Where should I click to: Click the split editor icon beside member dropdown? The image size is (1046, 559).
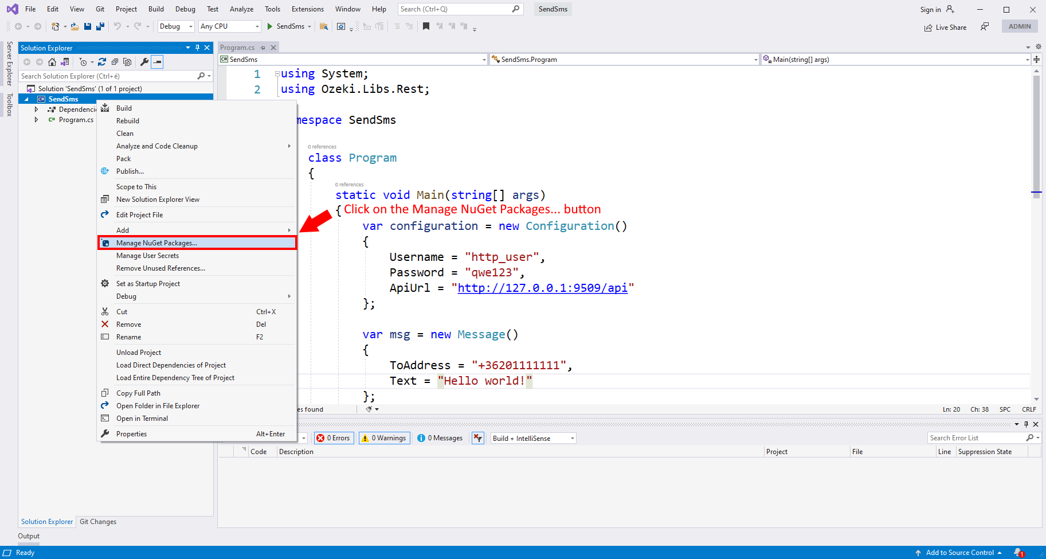(1037, 59)
